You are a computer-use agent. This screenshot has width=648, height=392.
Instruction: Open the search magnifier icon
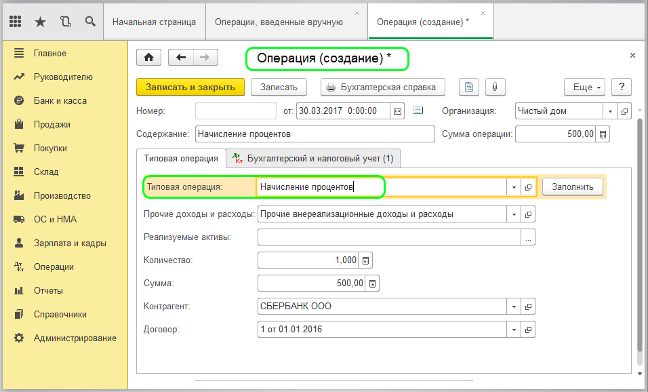pyautogui.click(x=90, y=22)
